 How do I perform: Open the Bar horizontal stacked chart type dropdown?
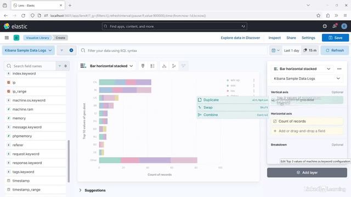pyautogui.click(x=107, y=66)
